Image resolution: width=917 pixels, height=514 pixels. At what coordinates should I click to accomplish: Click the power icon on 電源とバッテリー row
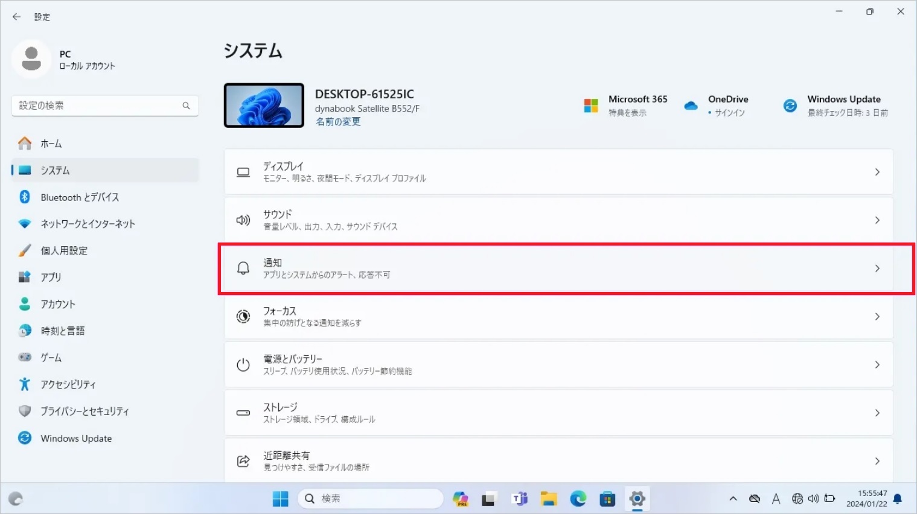click(243, 364)
